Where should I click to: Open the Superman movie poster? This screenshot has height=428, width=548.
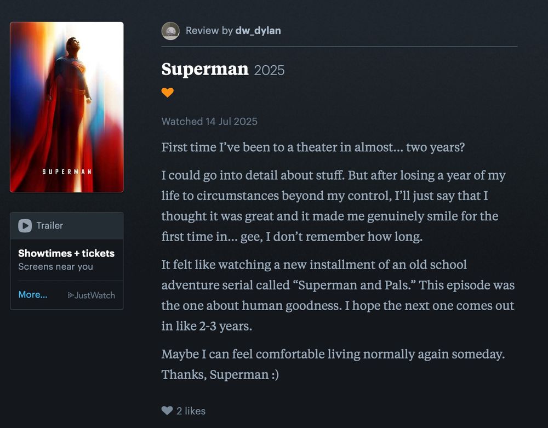[x=66, y=106]
